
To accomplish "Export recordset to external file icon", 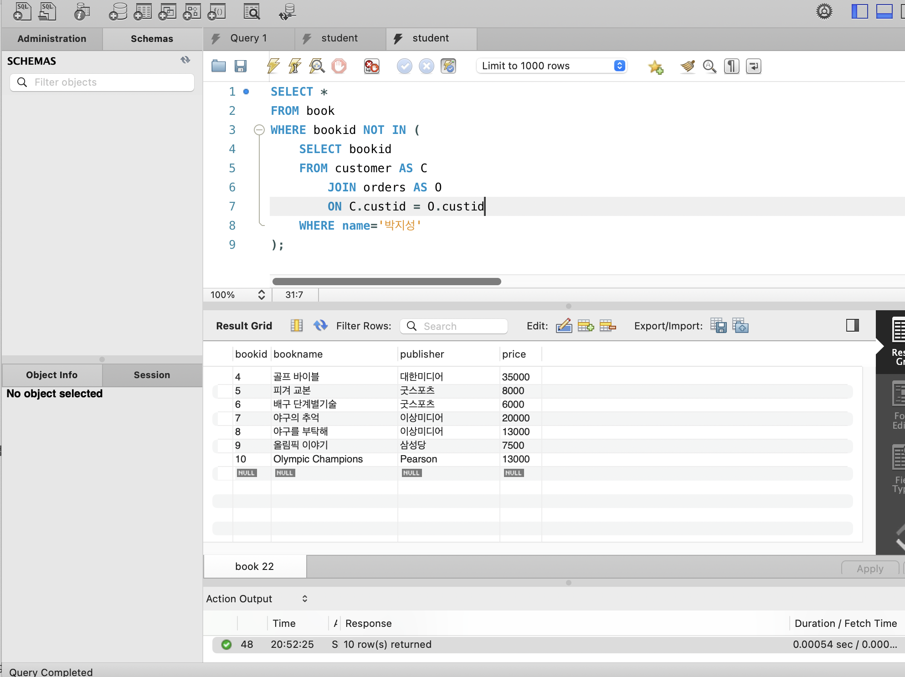I will point(719,326).
